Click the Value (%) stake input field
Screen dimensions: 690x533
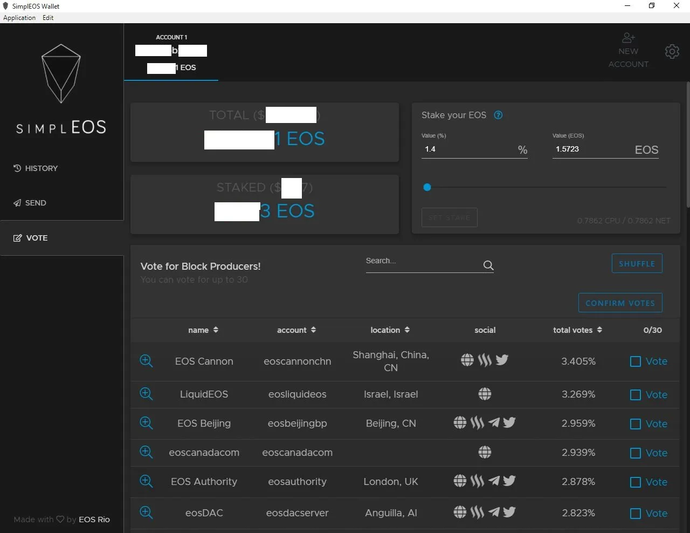(474, 149)
